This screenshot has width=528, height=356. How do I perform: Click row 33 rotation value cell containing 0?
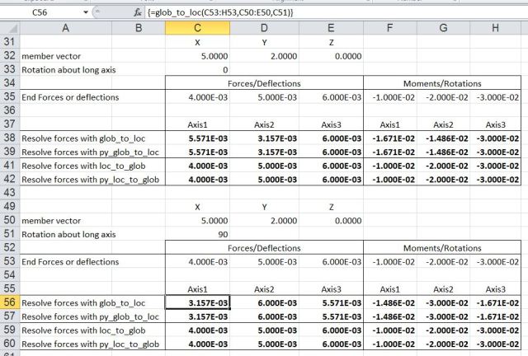pos(197,69)
